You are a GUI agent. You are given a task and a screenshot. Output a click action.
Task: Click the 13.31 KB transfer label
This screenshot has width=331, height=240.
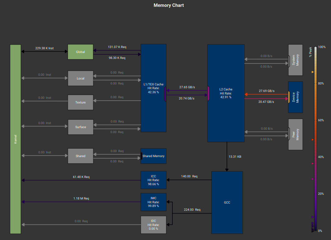235,156
